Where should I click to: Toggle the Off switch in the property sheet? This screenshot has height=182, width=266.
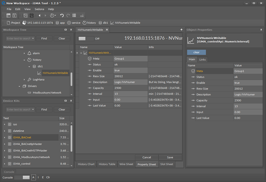click(x=85, y=38)
